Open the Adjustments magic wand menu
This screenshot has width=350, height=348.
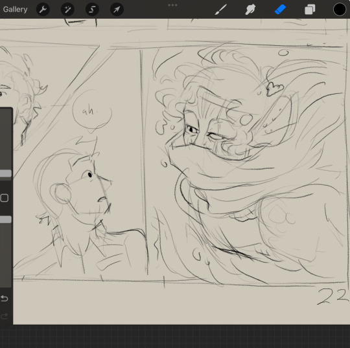(67, 9)
